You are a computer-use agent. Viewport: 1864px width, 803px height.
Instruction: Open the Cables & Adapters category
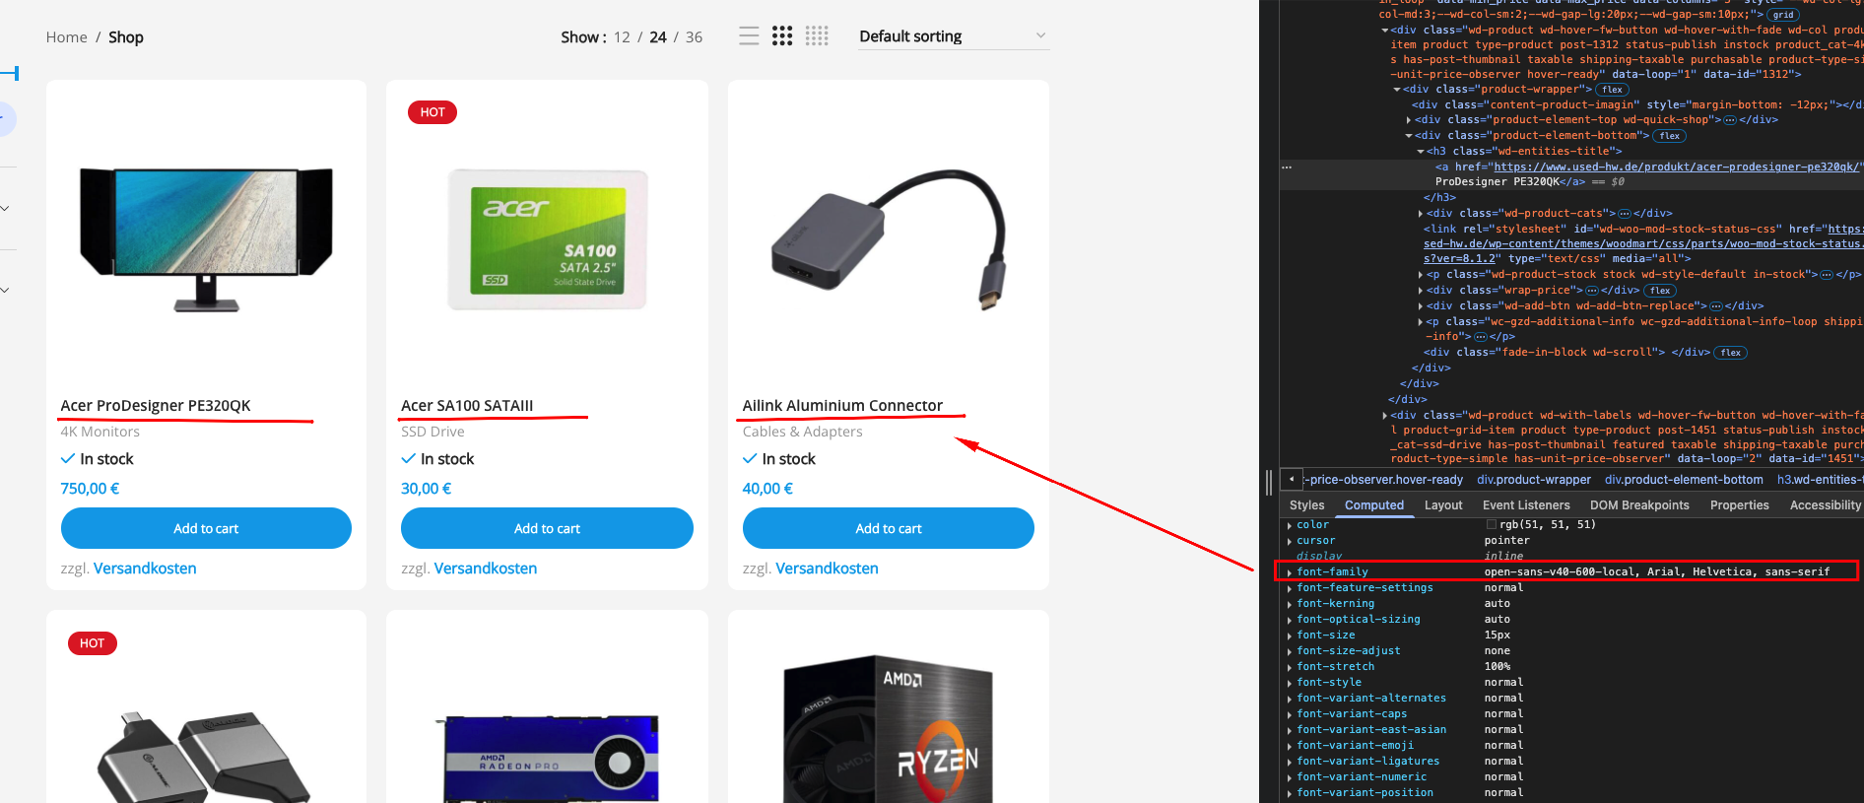(802, 432)
